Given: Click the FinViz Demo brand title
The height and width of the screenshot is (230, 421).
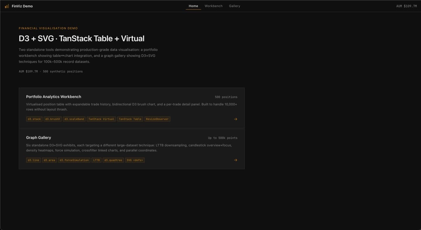Looking at the screenshot, I should [x=22, y=6].
